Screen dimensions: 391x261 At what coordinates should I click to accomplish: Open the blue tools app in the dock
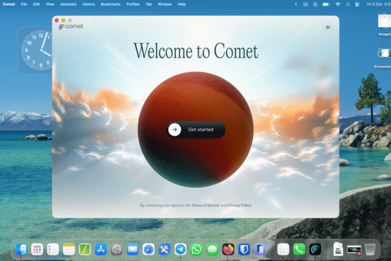pyautogui.click(x=164, y=249)
